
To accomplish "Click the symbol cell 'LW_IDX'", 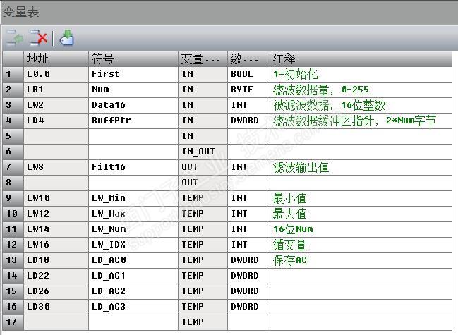I will pyautogui.click(x=133, y=245).
